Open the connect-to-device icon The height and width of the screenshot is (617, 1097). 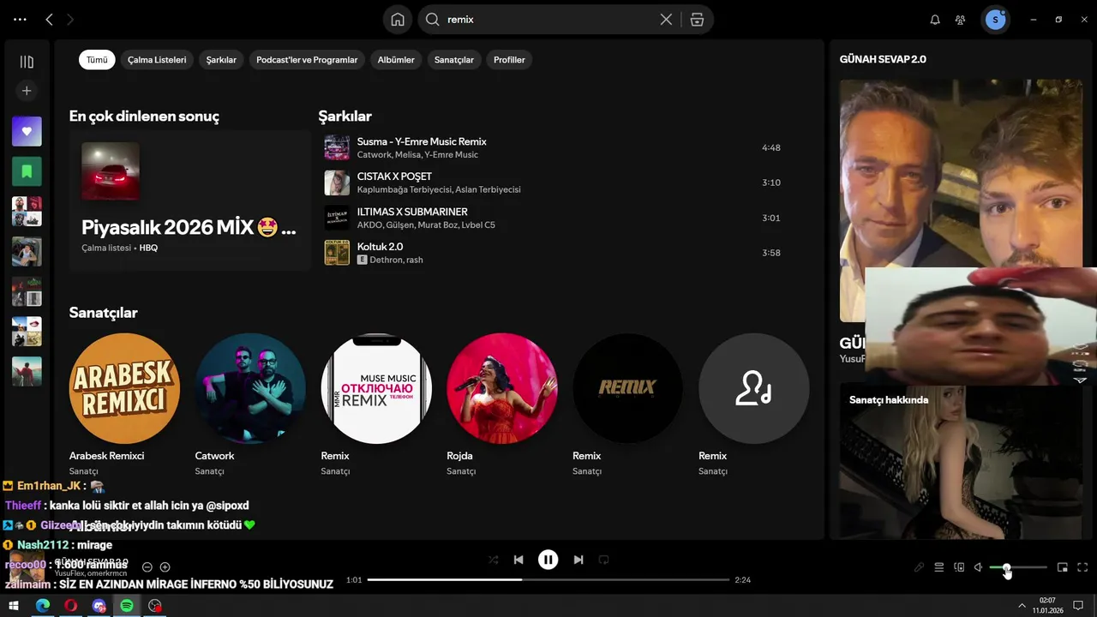959,567
